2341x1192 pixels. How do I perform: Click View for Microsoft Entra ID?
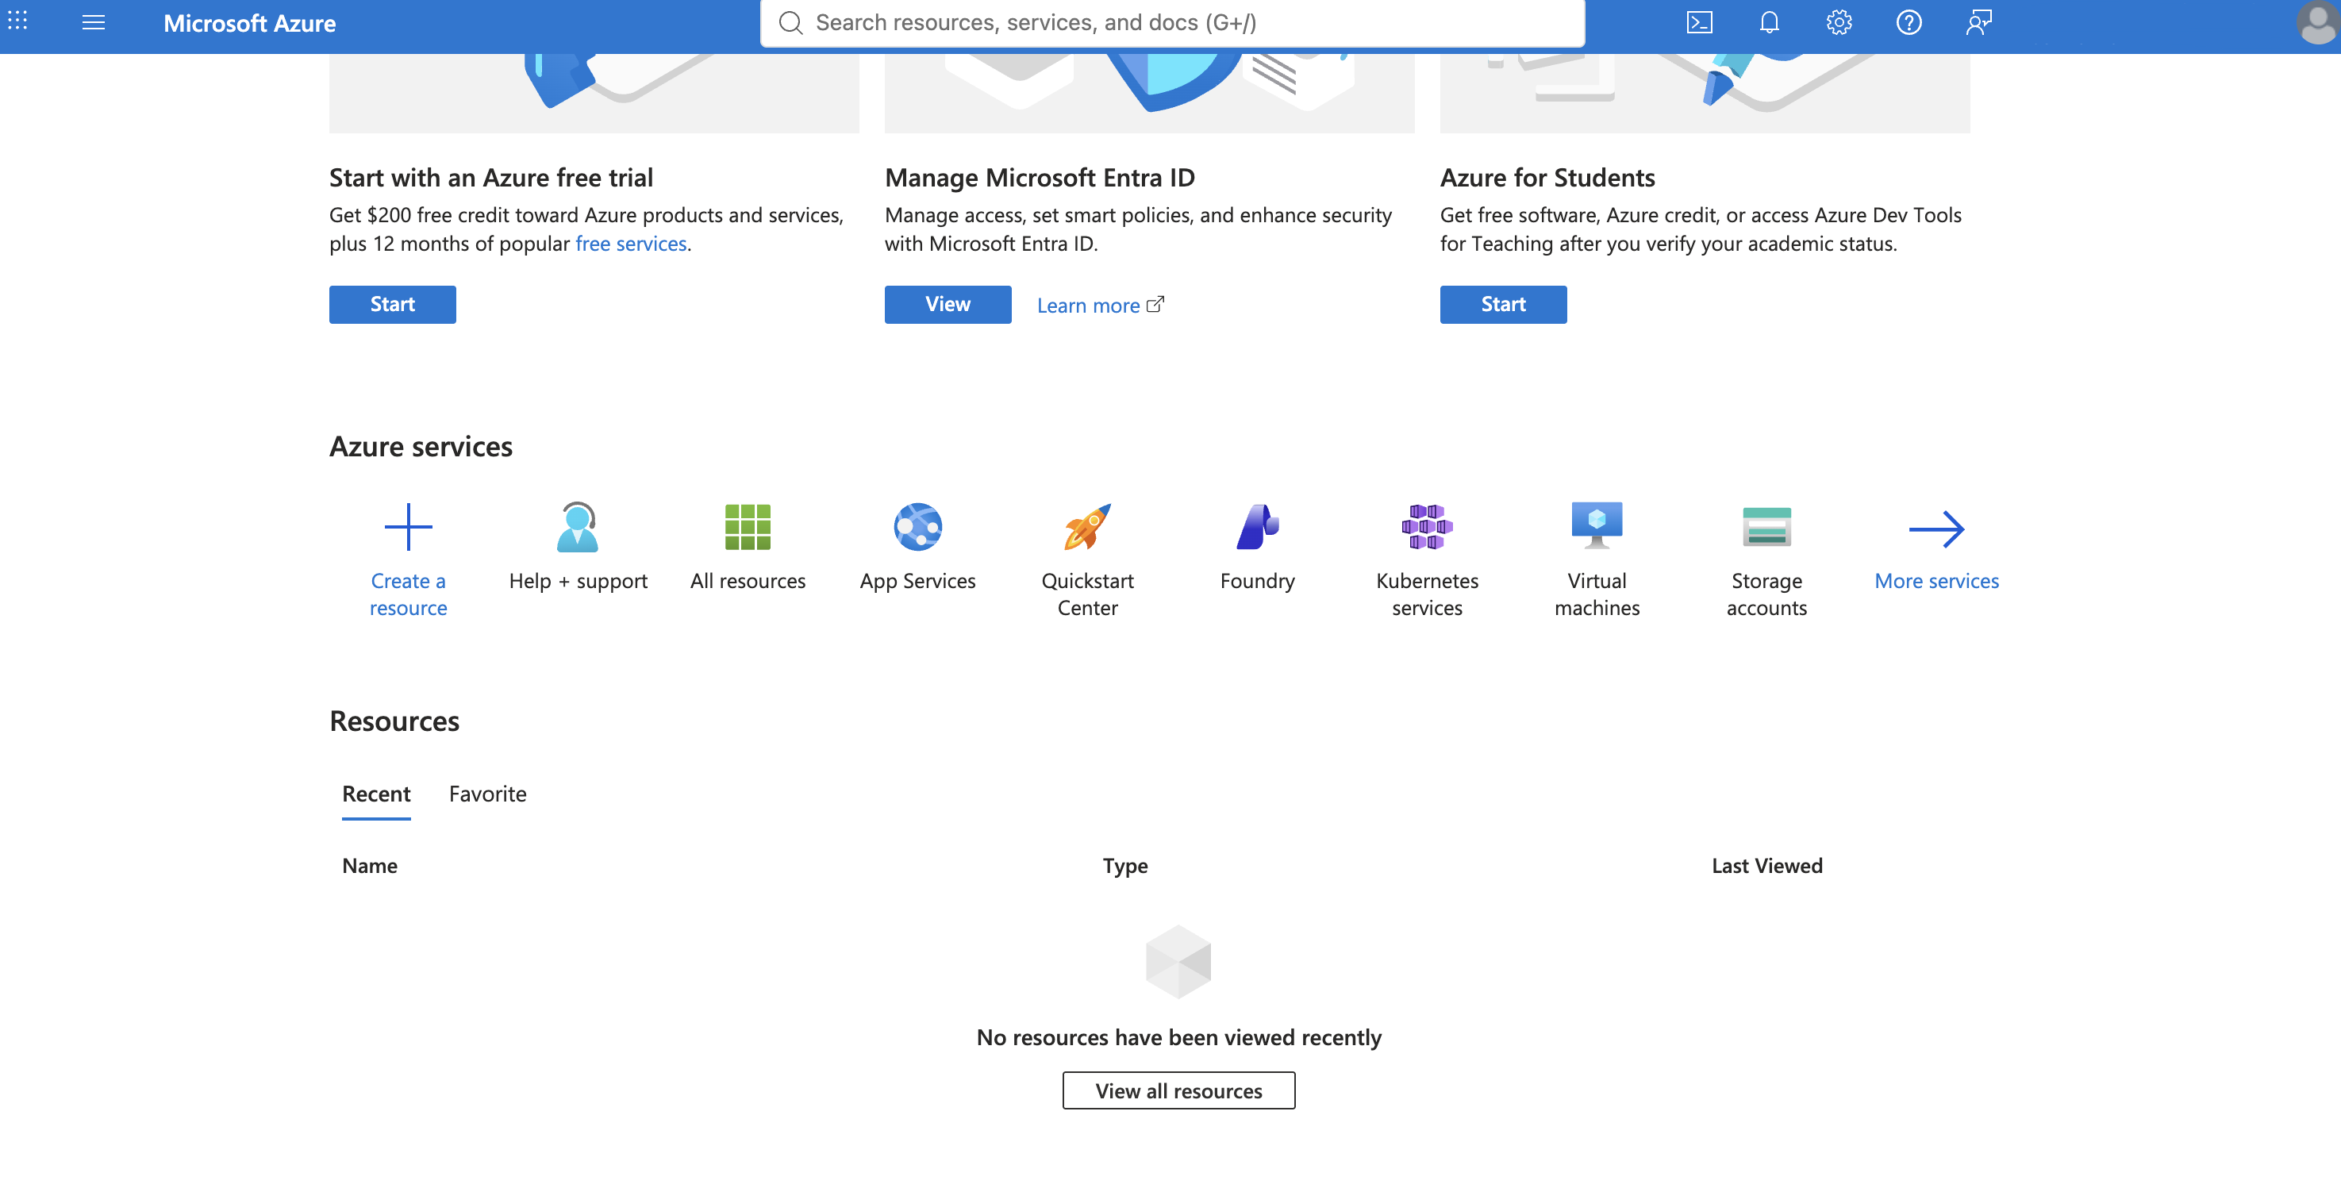tap(948, 305)
